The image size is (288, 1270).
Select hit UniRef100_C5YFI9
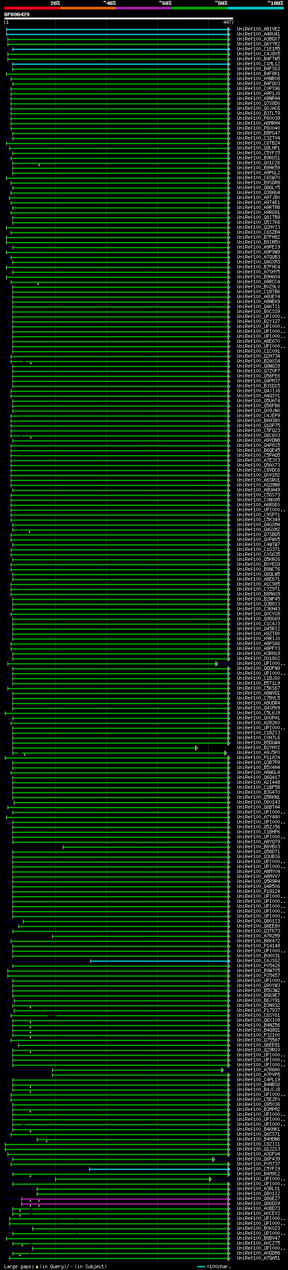[x=258, y=1169]
